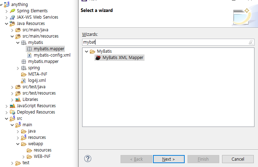Expand the WEB-INF folder node
Screen dimensions: 258x167
(24, 157)
